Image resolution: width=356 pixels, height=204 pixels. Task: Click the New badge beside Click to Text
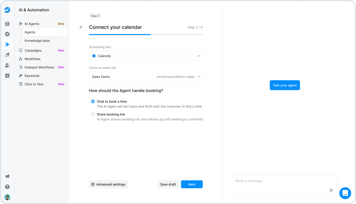(x=61, y=84)
